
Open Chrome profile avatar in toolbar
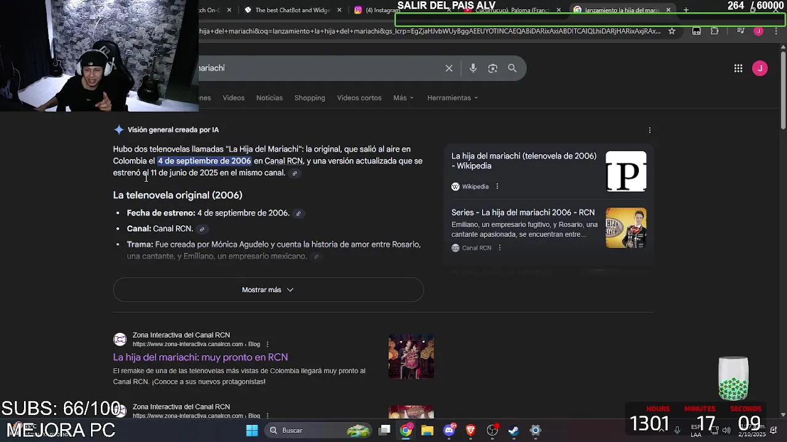(x=759, y=31)
